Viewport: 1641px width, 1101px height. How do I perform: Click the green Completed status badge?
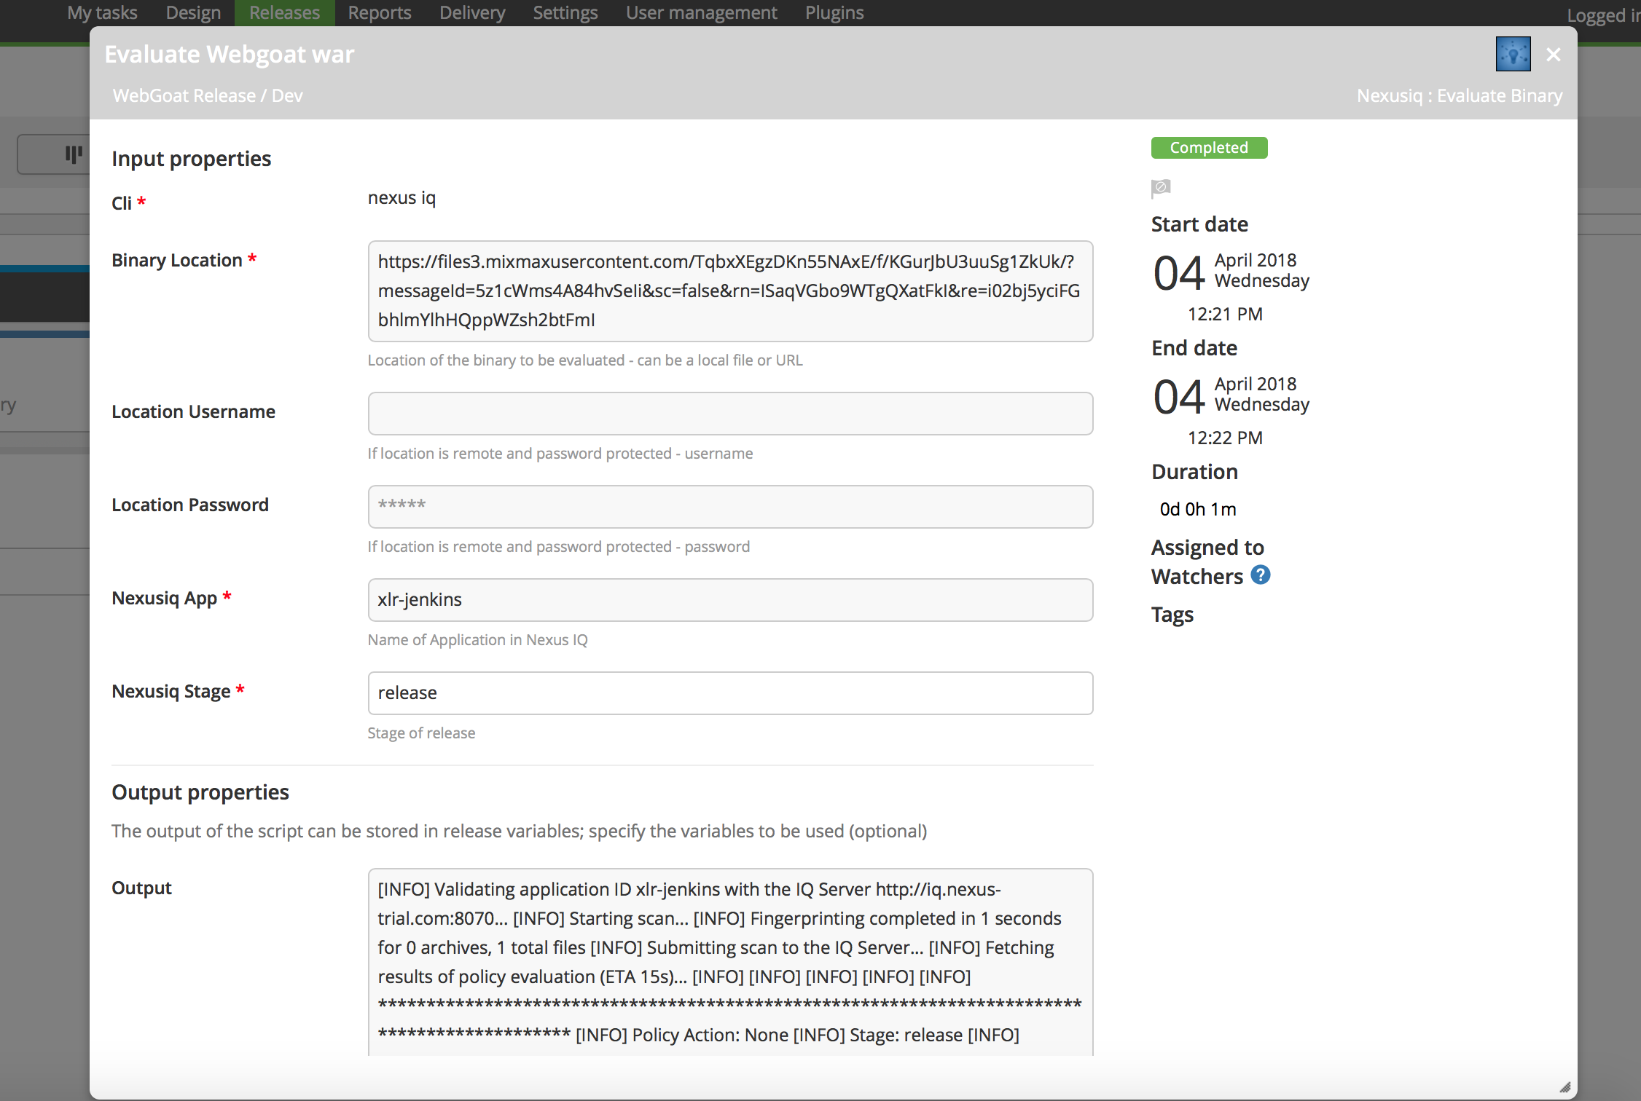(x=1209, y=148)
